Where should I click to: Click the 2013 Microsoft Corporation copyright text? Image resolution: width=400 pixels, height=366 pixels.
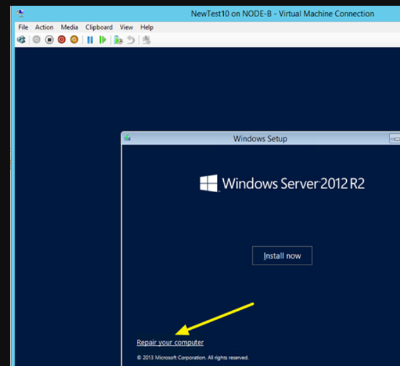[x=193, y=358]
